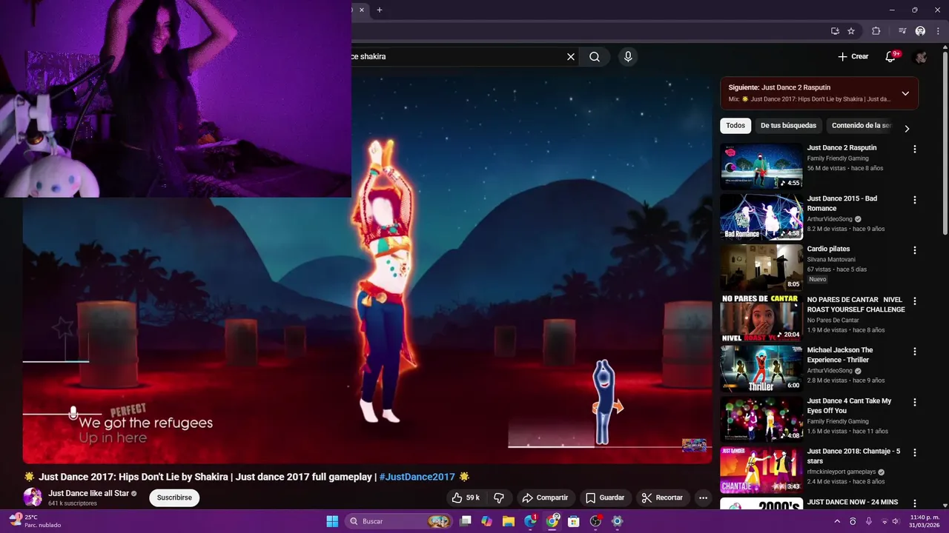Switch to Microsoft Edge on the taskbar

(x=530, y=521)
